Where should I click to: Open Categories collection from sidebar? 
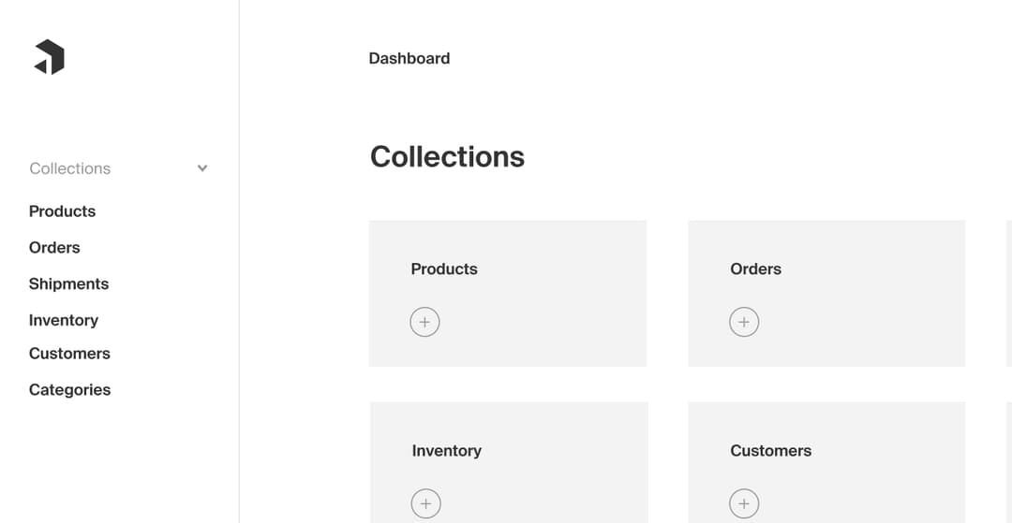point(70,390)
